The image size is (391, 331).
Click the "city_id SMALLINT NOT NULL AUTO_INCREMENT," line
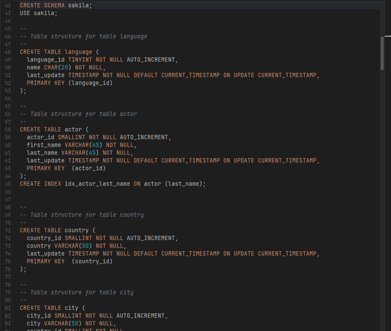97,315
